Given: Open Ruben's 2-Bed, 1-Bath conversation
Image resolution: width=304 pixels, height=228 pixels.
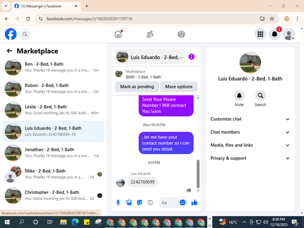Looking at the screenshot, I should click(x=54, y=89).
